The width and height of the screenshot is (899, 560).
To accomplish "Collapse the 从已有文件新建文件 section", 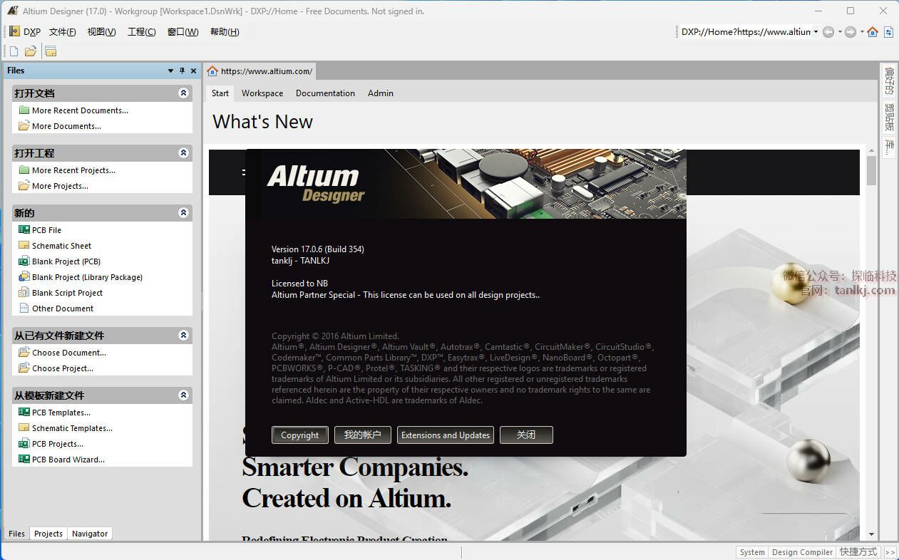I will [183, 336].
